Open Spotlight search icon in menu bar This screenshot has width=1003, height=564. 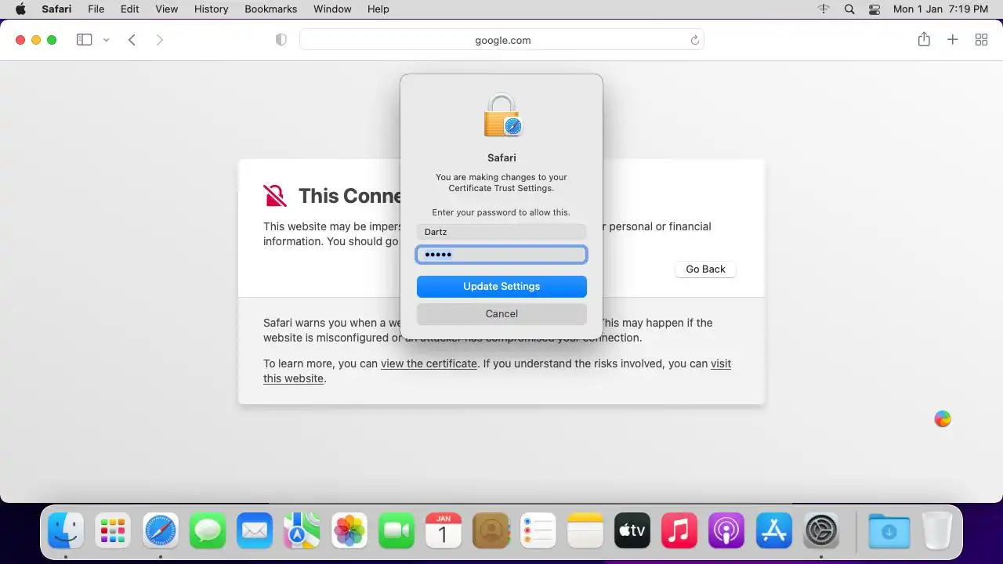(849, 9)
